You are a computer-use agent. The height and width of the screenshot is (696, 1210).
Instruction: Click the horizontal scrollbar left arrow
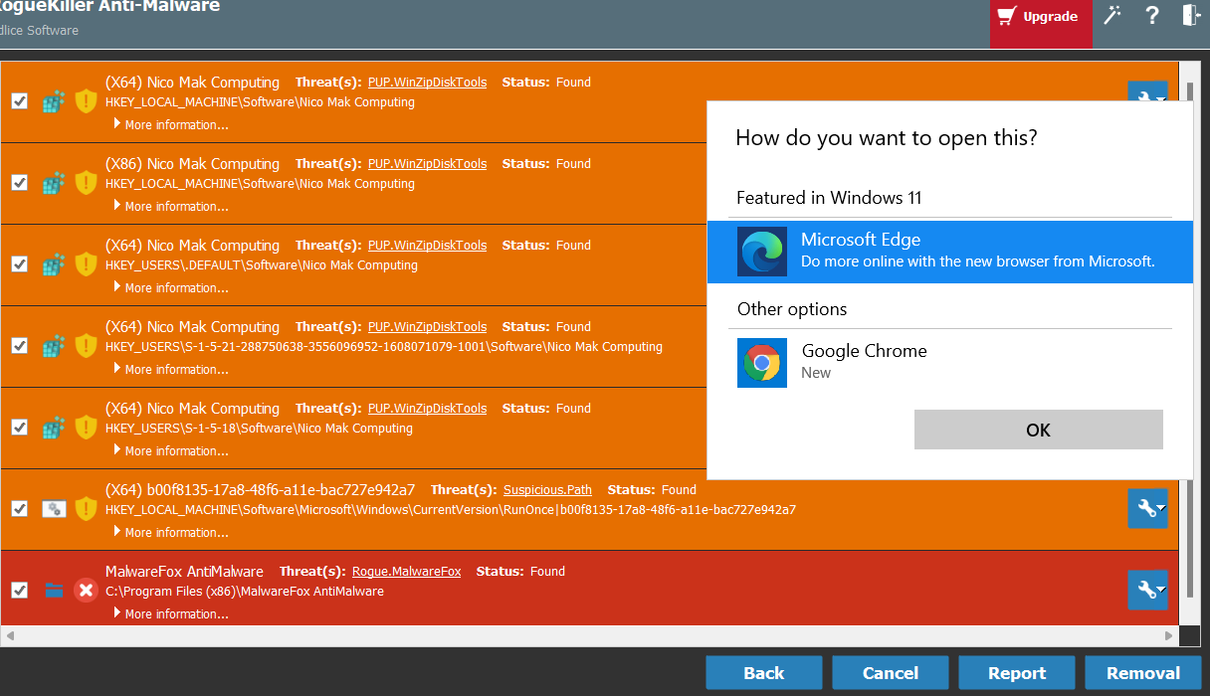tap(9, 634)
